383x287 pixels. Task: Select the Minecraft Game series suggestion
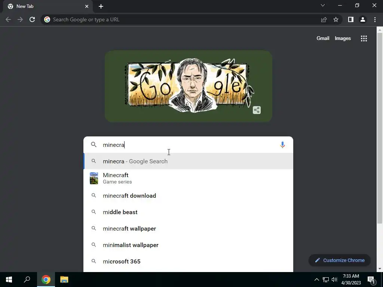pos(189,178)
